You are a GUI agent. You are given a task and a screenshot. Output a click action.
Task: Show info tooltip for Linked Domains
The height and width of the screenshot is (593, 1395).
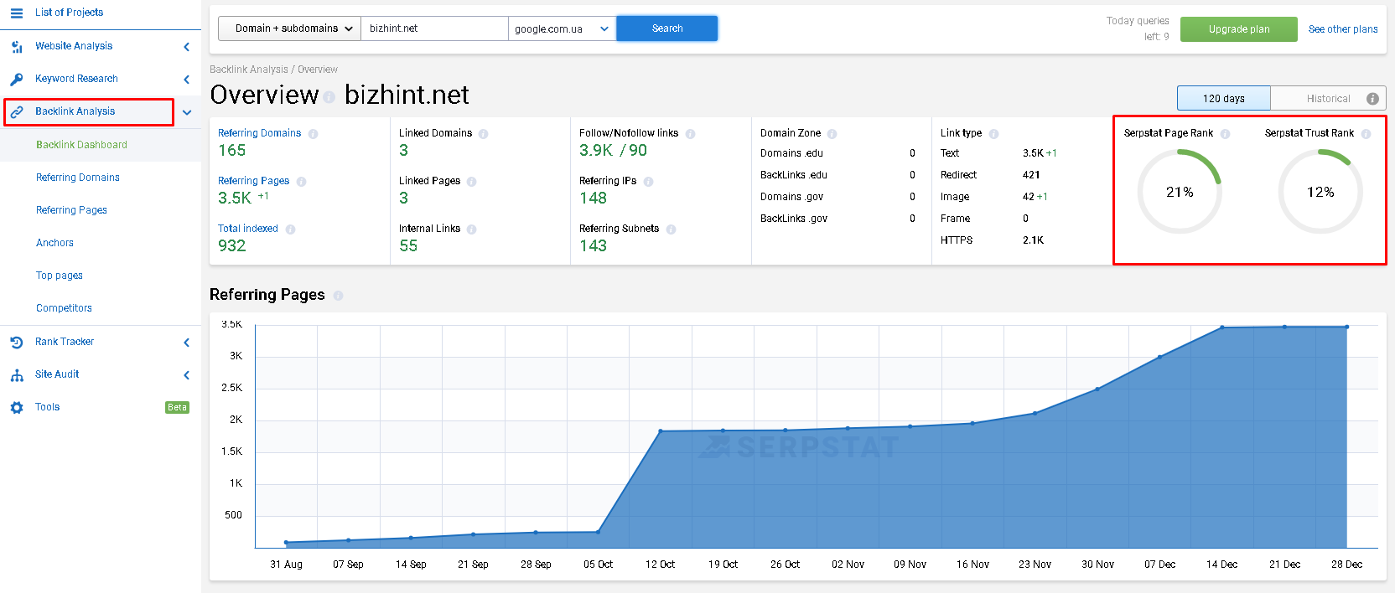pos(484,134)
